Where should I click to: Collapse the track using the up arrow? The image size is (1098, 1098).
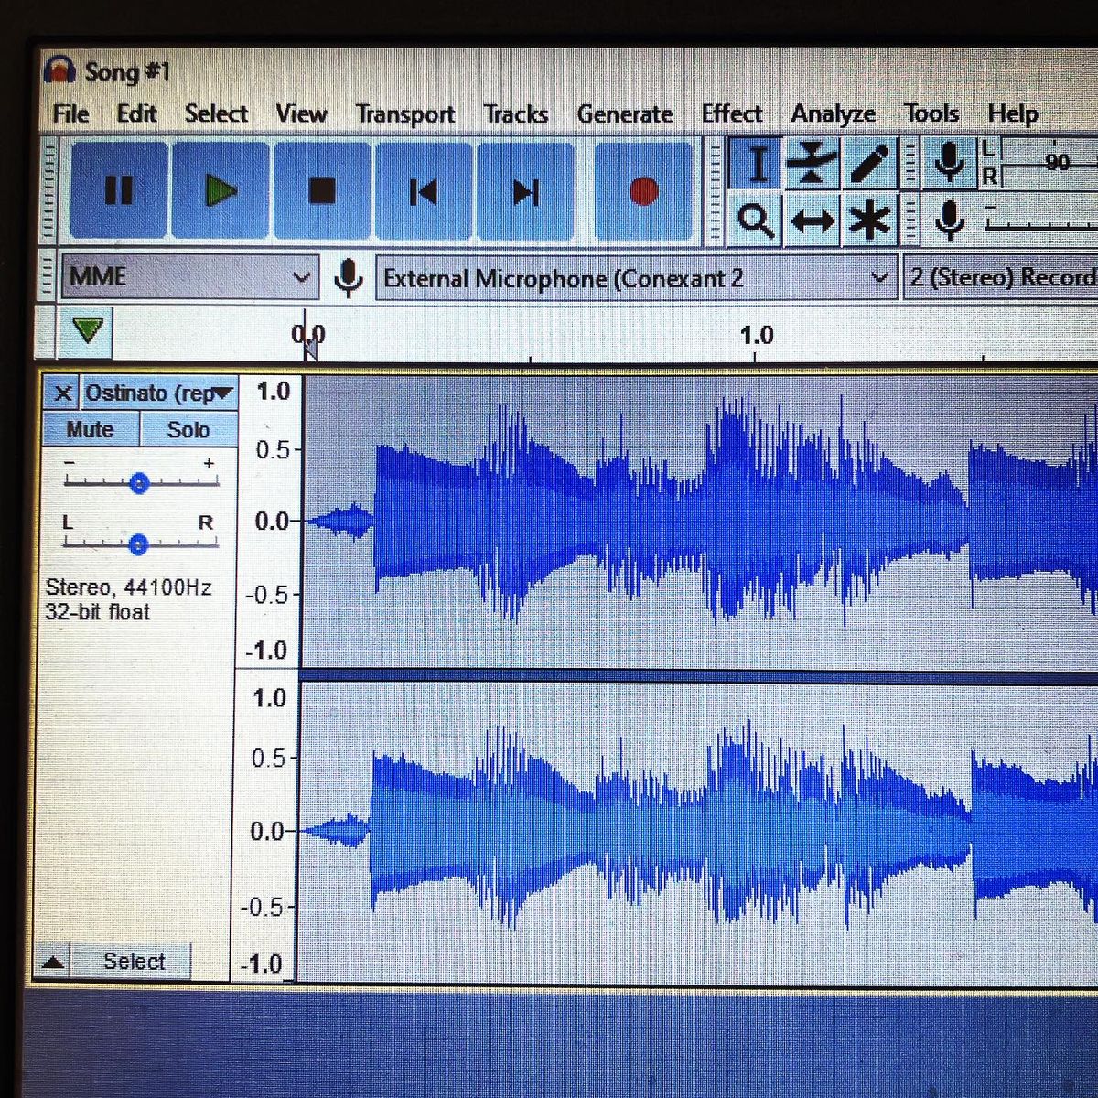pyautogui.click(x=53, y=962)
